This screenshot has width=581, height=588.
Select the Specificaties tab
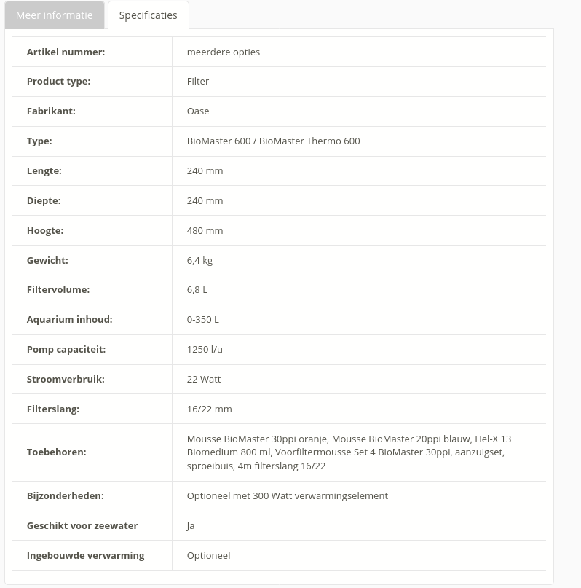[148, 15]
